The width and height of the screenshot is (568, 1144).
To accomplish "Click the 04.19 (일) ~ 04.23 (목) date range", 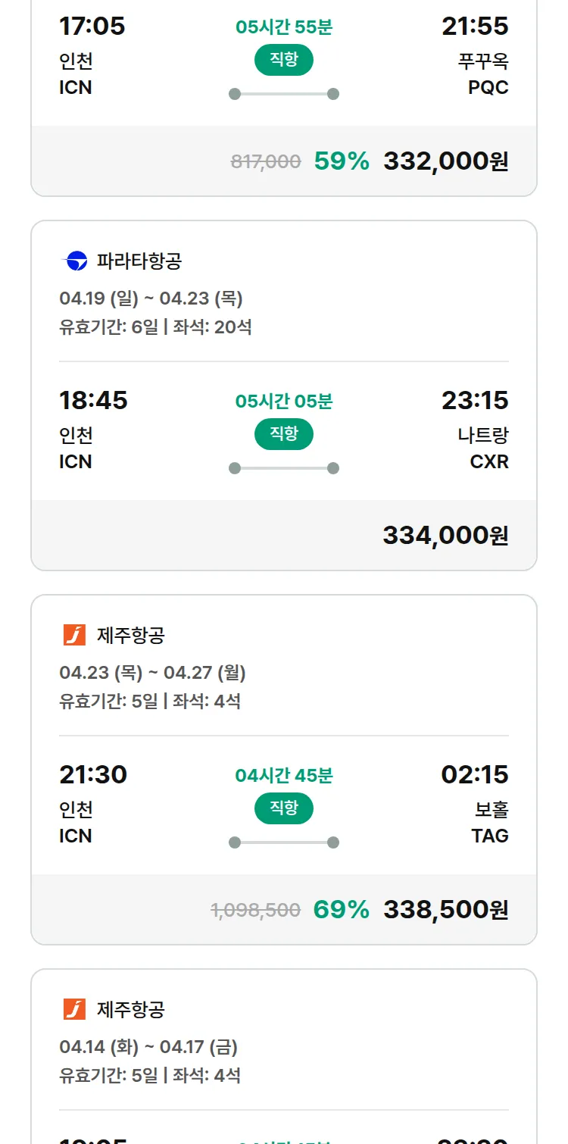I will click(x=151, y=299).
